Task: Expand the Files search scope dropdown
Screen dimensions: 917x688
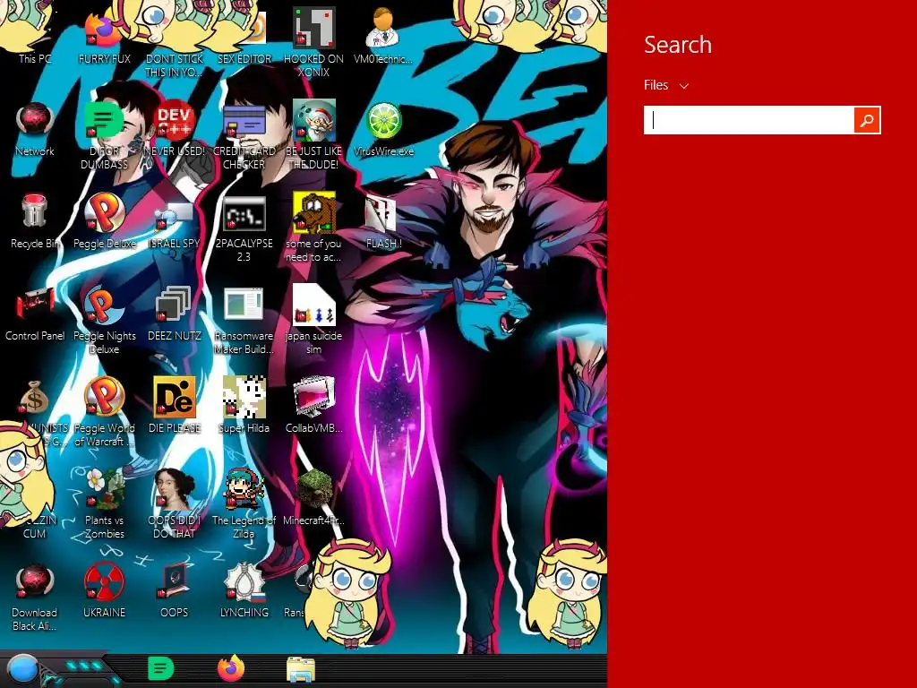Action: point(666,85)
